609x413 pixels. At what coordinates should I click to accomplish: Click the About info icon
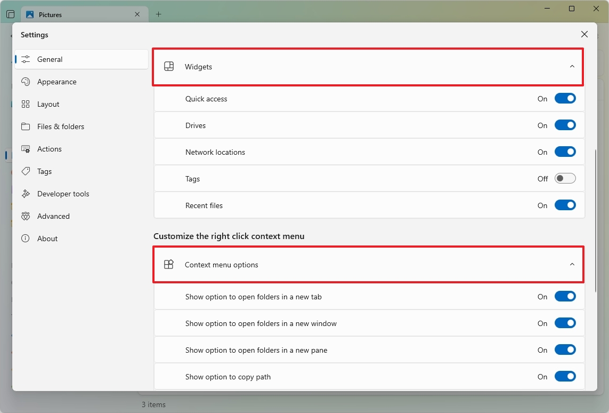coord(26,239)
